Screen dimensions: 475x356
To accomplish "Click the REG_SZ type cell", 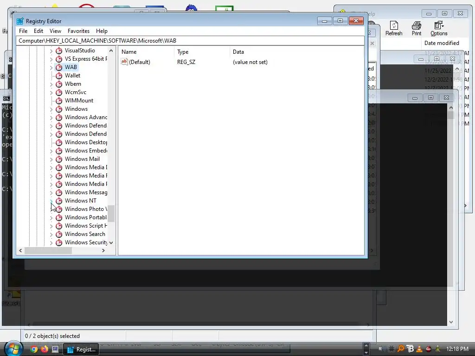I will tap(186, 62).
